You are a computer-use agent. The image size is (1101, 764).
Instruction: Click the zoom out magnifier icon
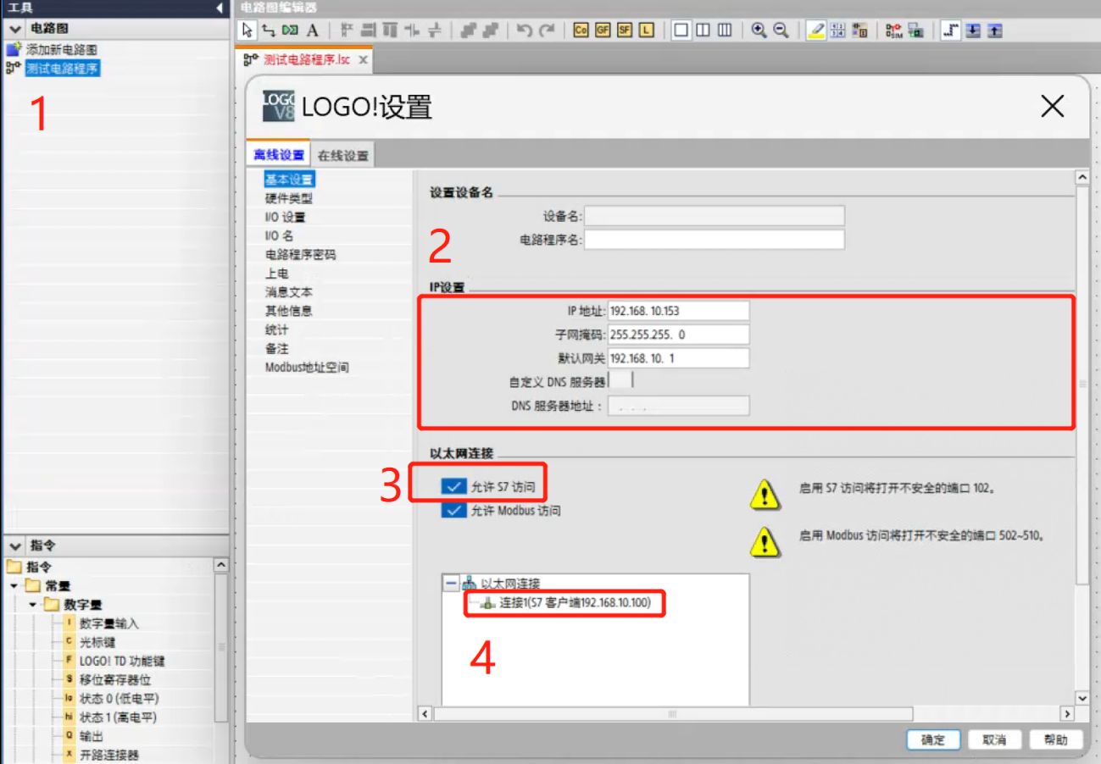(x=781, y=30)
